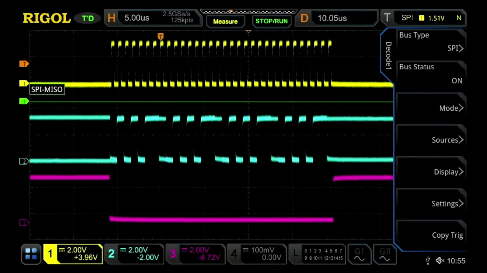Click the waveform memory position overview bar
This screenshot has height=273, width=487.
click(248, 11)
